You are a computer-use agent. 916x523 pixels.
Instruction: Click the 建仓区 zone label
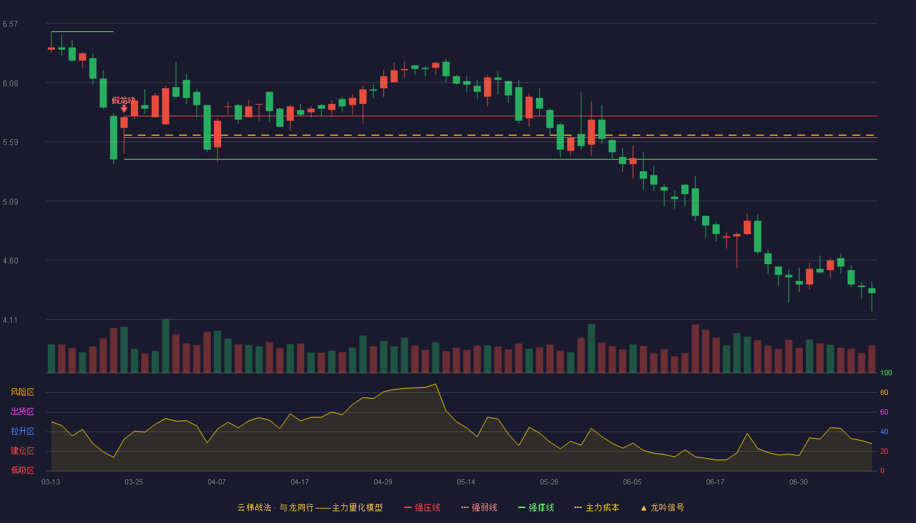(x=22, y=451)
